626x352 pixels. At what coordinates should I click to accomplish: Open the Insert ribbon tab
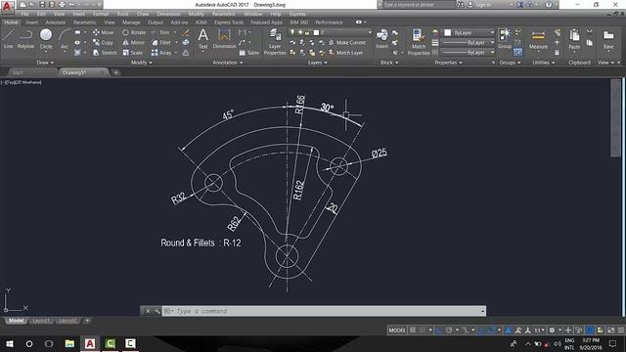click(32, 22)
